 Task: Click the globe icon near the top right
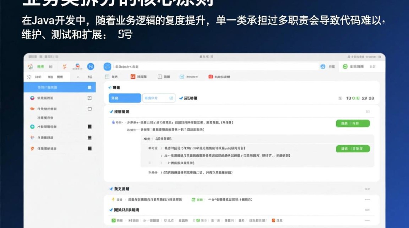coord(323,67)
